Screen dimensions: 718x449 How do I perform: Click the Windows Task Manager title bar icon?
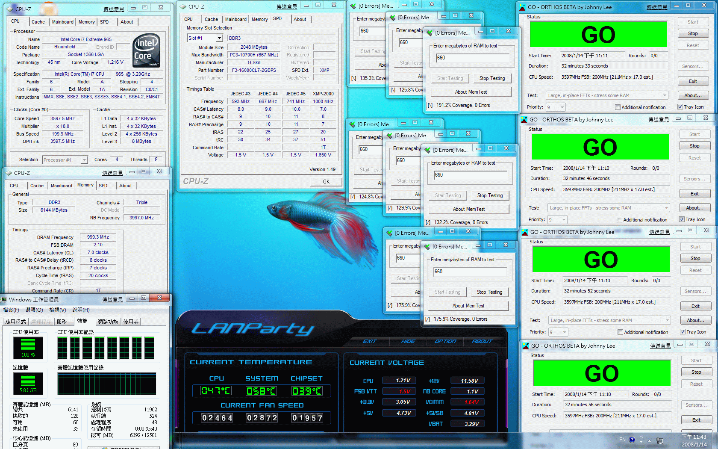(4, 299)
